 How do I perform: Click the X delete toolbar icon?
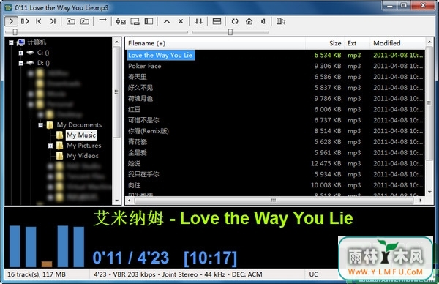click(181, 21)
